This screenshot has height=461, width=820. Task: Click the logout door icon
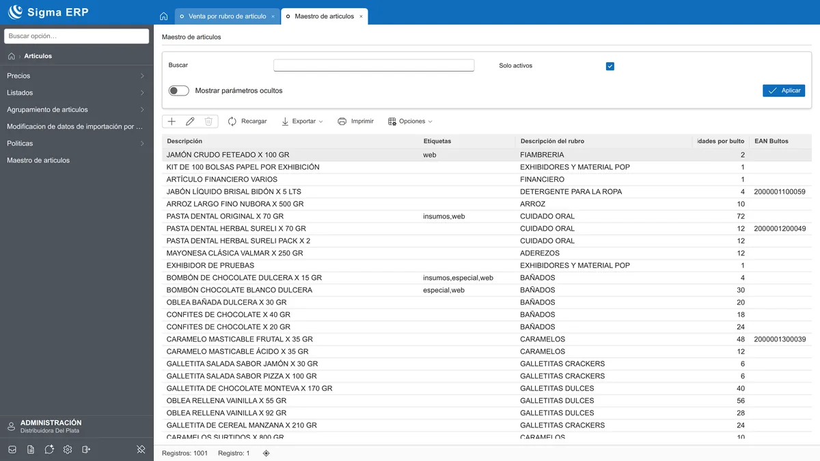click(x=86, y=449)
